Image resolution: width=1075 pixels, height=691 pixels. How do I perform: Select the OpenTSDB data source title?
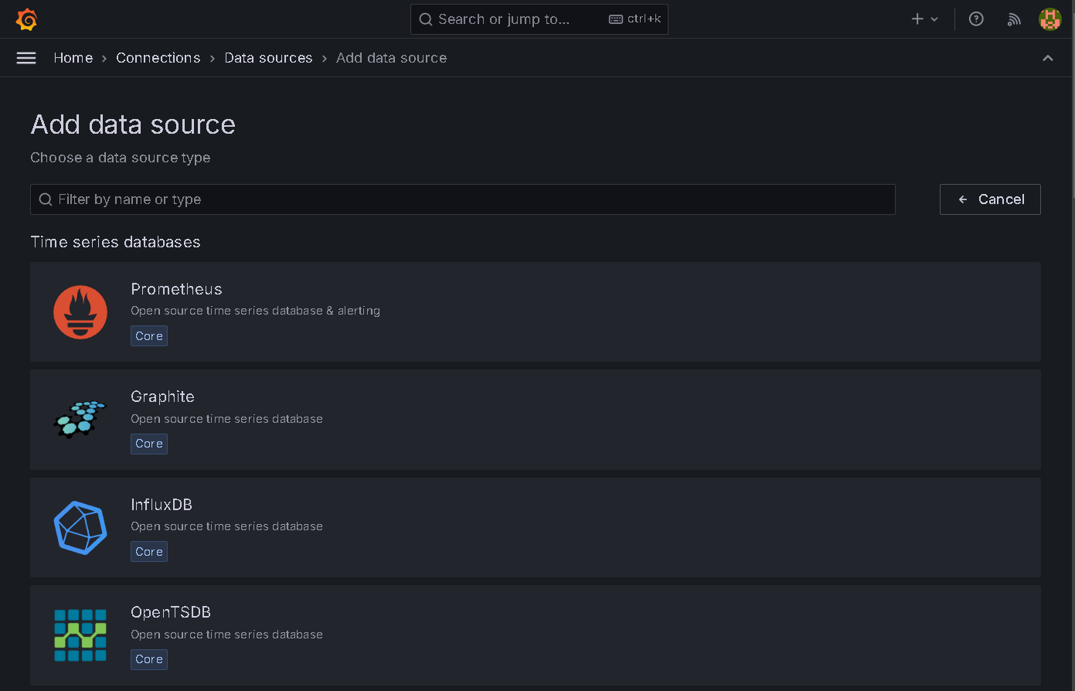pyautogui.click(x=171, y=612)
